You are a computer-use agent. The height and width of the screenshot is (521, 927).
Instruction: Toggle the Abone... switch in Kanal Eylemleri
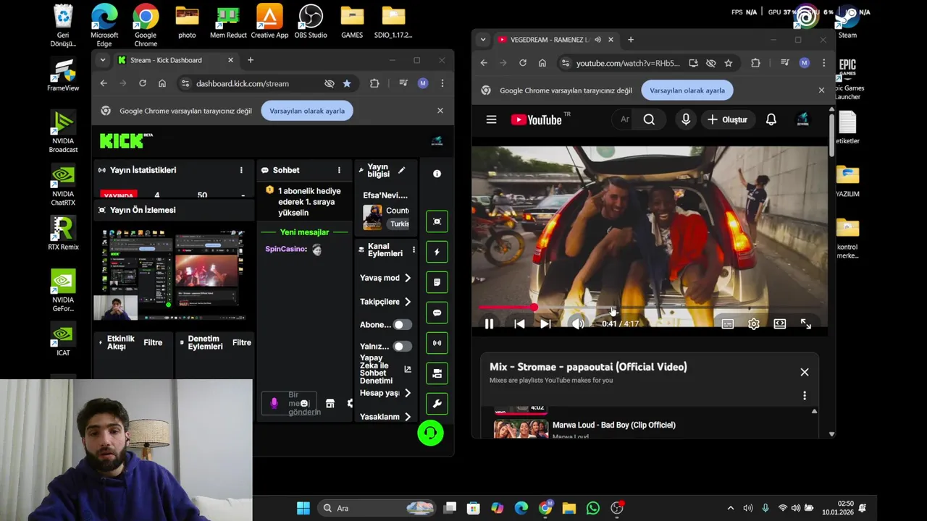point(402,325)
